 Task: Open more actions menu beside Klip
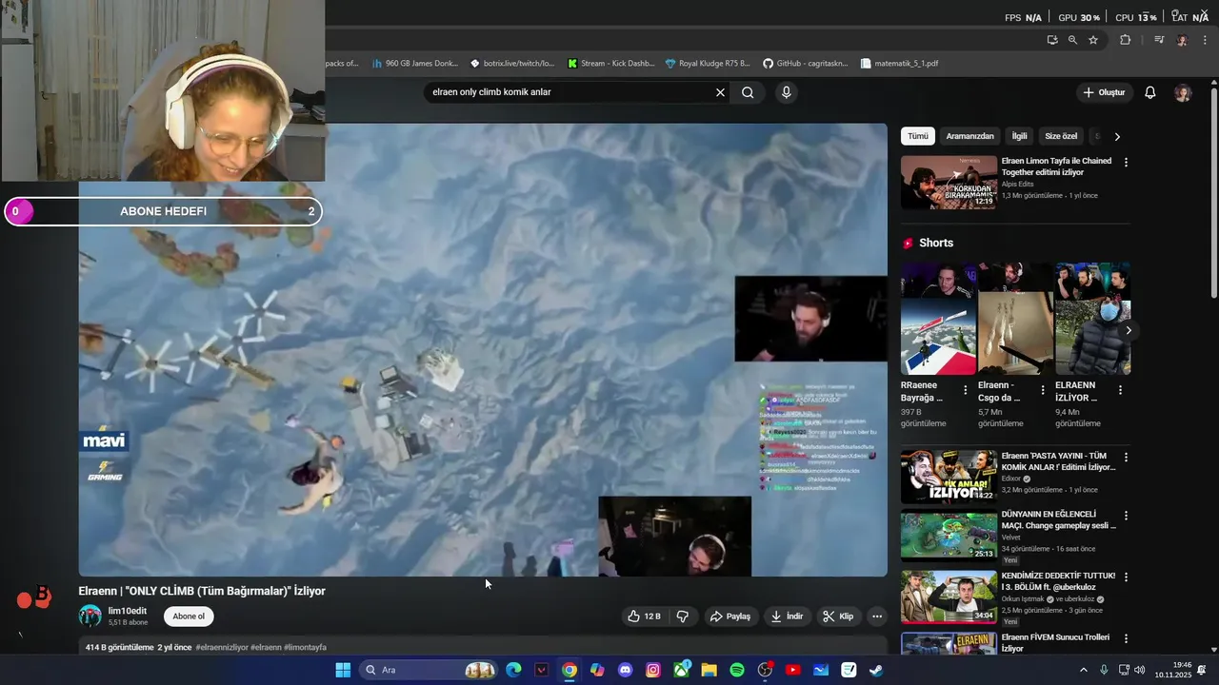pyautogui.click(x=877, y=616)
